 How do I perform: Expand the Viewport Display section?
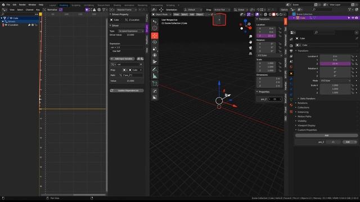(306, 126)
